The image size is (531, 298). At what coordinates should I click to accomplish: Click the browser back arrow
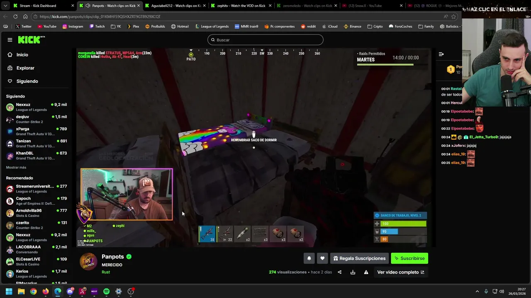pos(5,17)
